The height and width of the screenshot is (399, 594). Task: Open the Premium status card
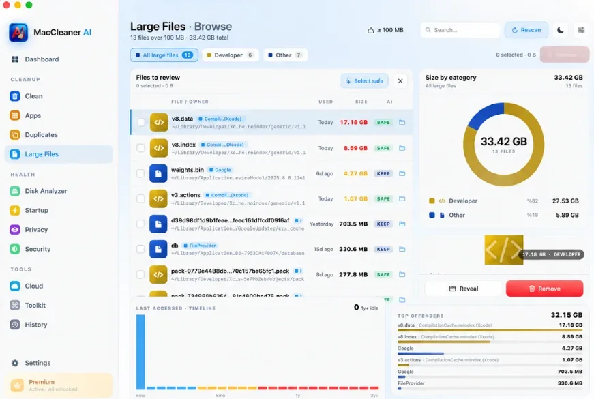[59, 385]
